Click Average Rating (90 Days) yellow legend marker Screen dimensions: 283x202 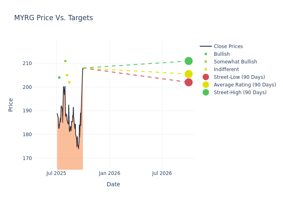pos(206,85)
